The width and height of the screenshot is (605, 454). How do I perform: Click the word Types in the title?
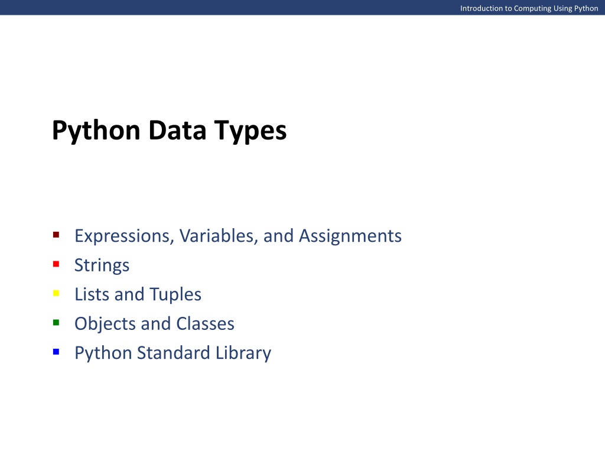251,132
